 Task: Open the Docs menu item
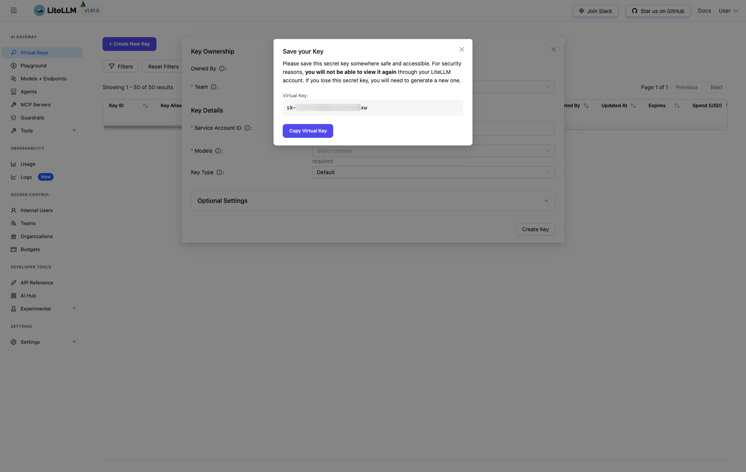(704, 11)
